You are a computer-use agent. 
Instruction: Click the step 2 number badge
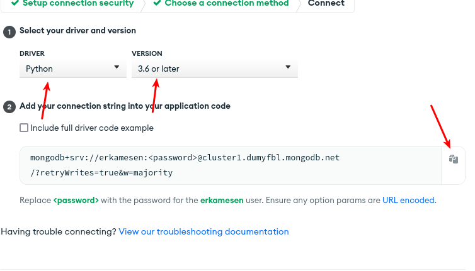(x=9, y=107)
